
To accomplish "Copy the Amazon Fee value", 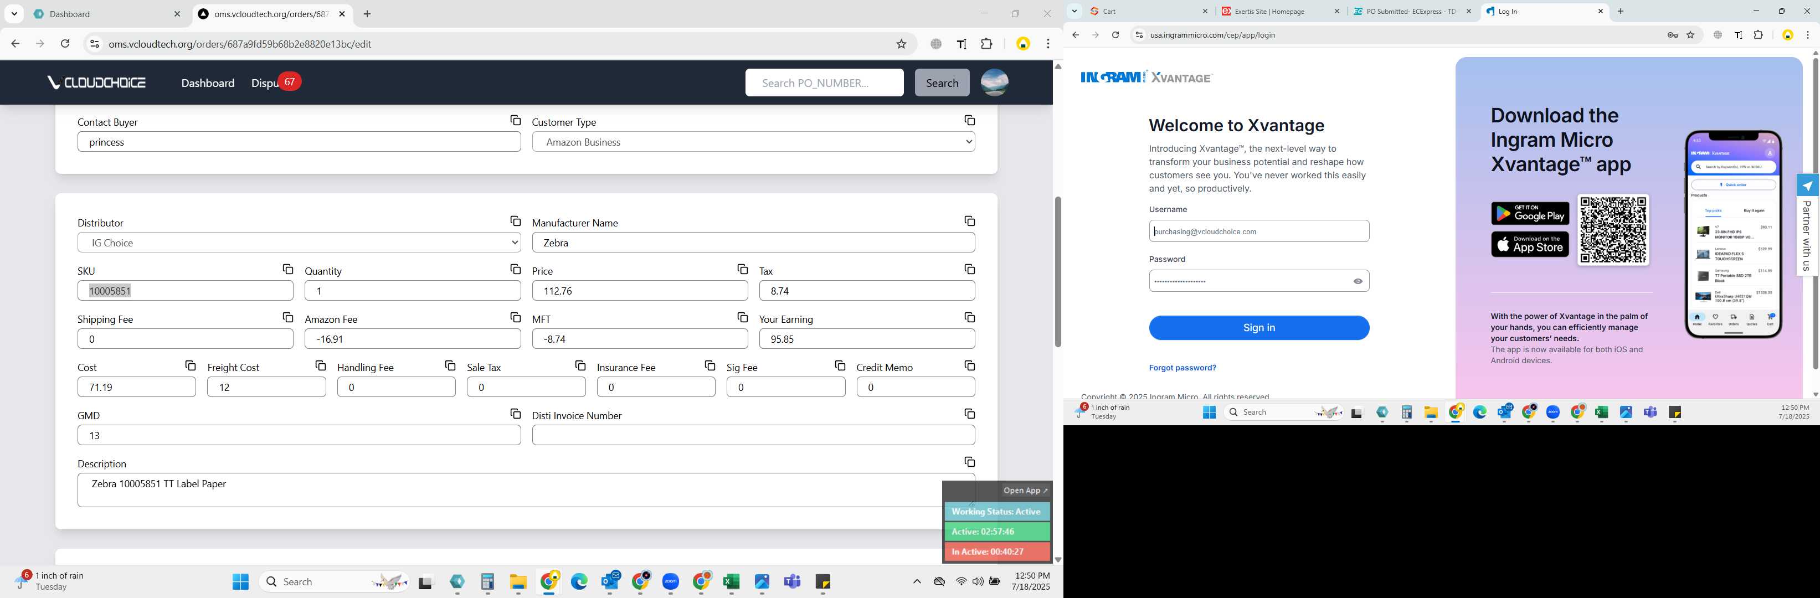I will coord(515,318).
